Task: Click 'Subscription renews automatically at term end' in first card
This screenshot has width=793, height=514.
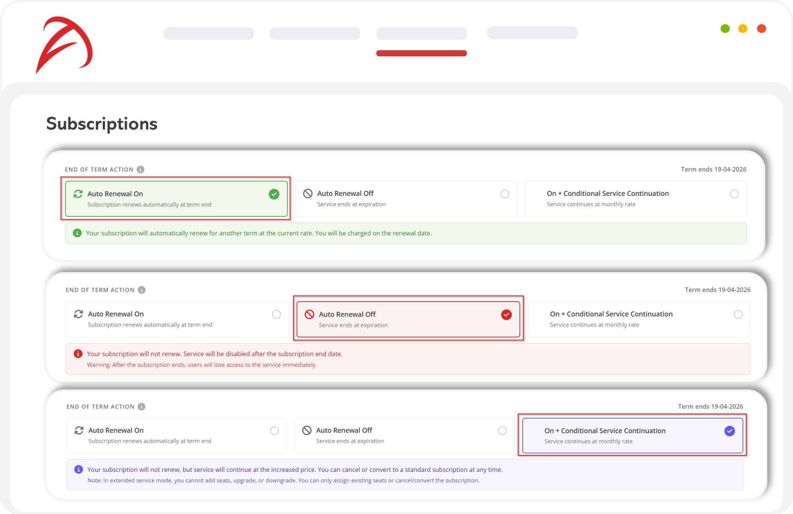Action: point(149,205)
